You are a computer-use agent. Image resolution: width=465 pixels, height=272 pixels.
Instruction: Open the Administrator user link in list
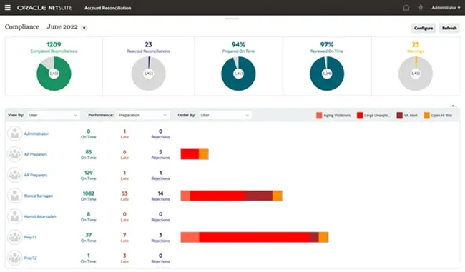[x=36, y=134]
